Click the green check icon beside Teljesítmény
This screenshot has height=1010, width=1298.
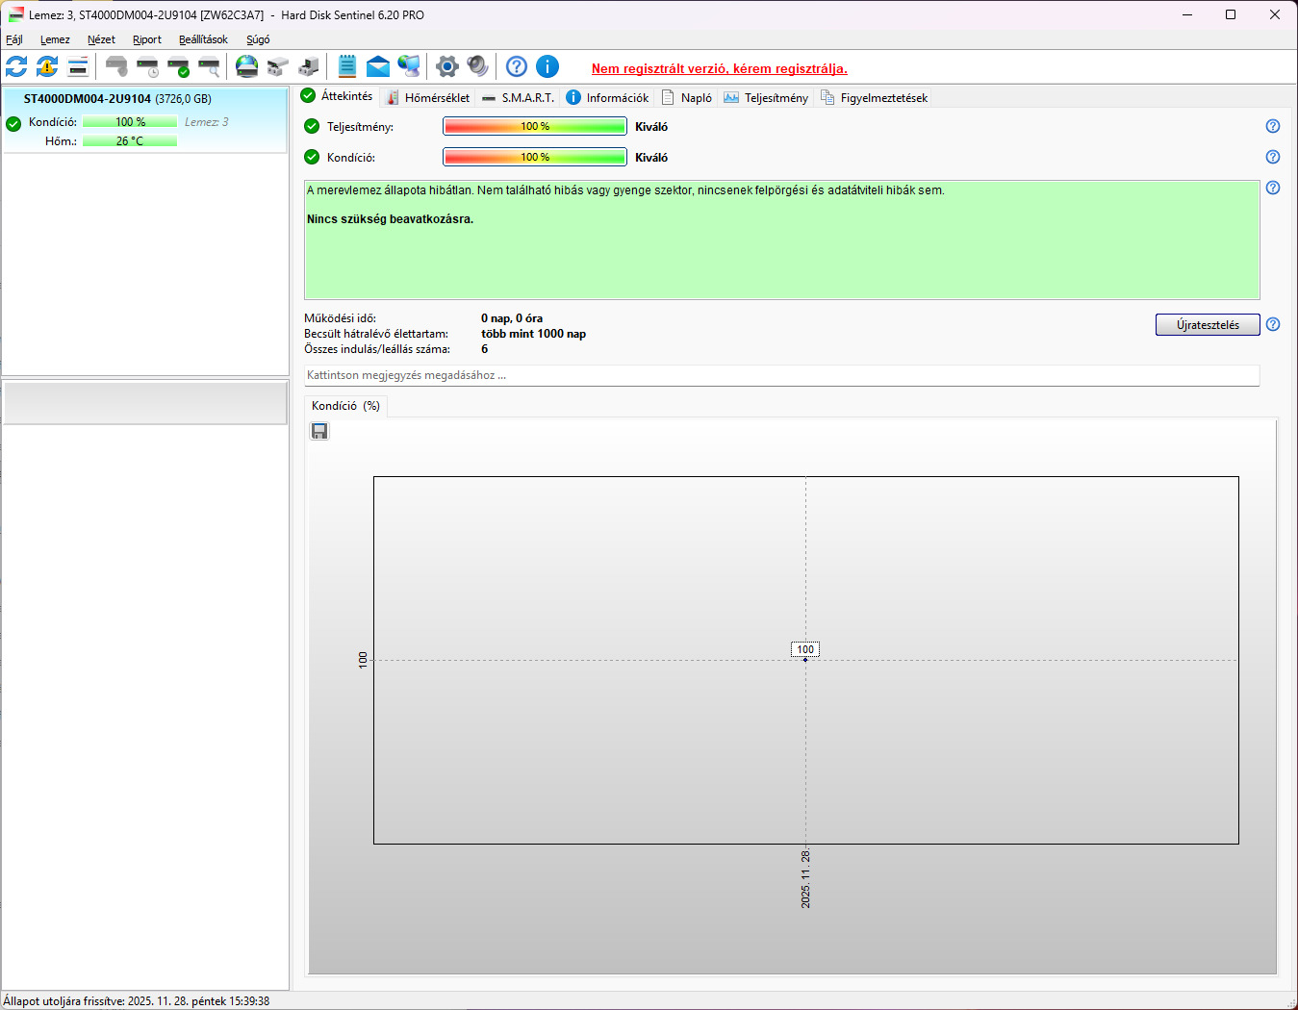312,126
